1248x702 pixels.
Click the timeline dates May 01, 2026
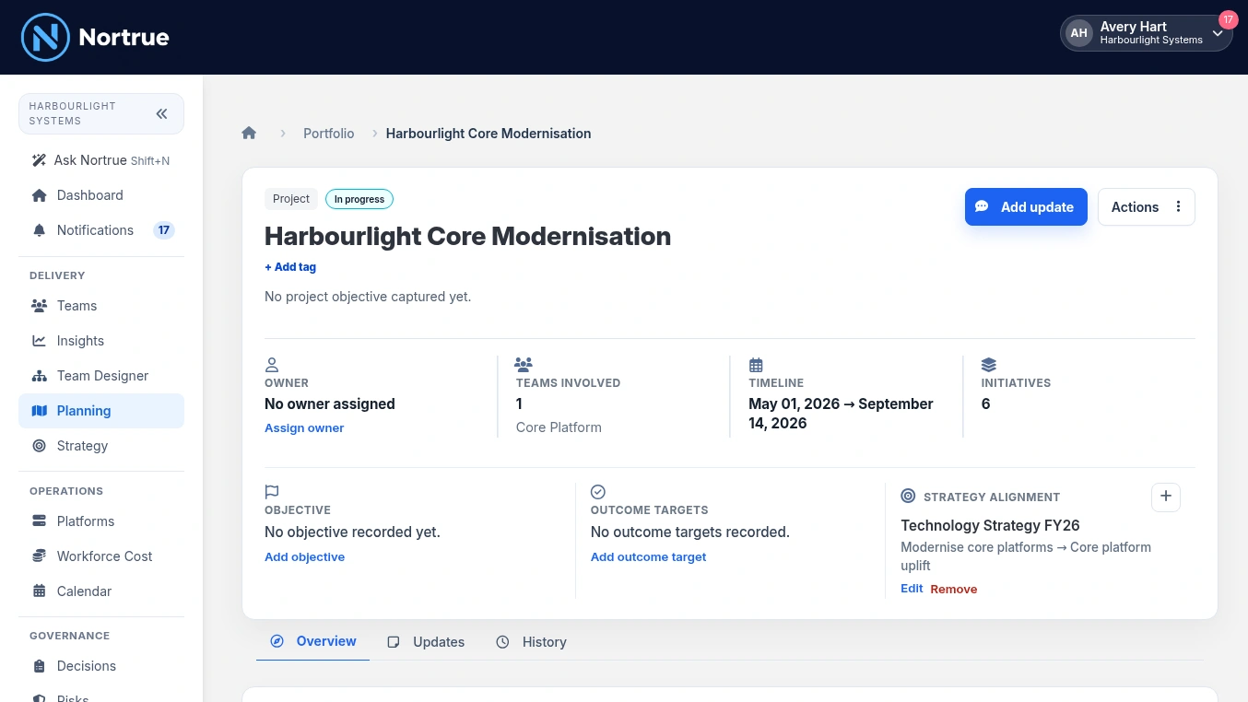[x=841, y=414]
